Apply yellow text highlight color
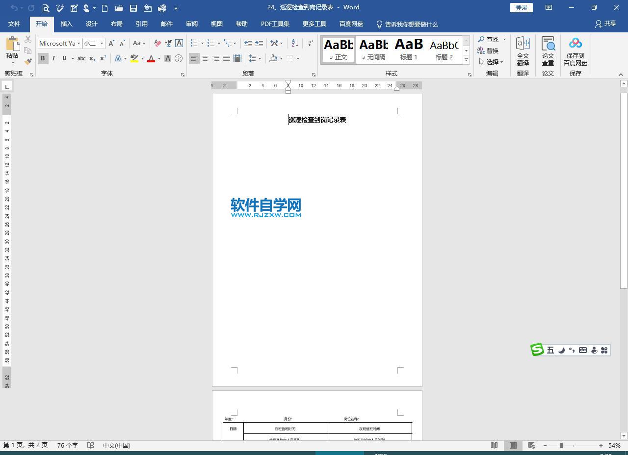Image resolution: width=628 pixels, height=455 pixels. tap(135, 58)
